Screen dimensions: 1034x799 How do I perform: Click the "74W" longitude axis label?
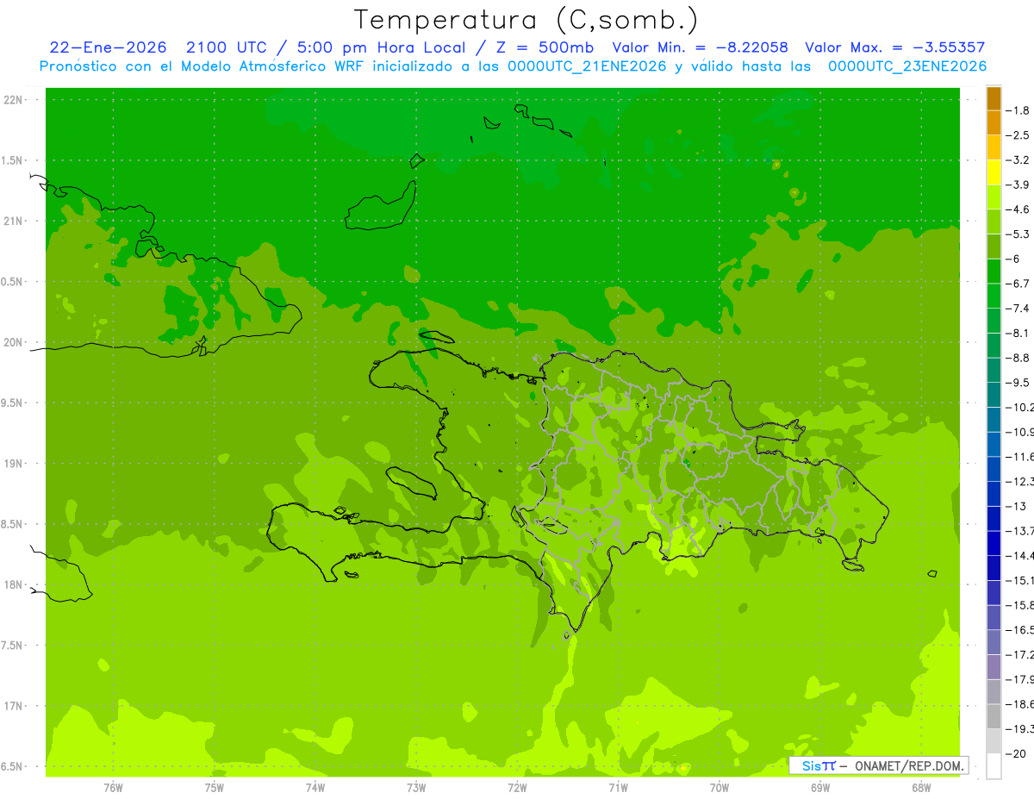(x=315, y=788)
